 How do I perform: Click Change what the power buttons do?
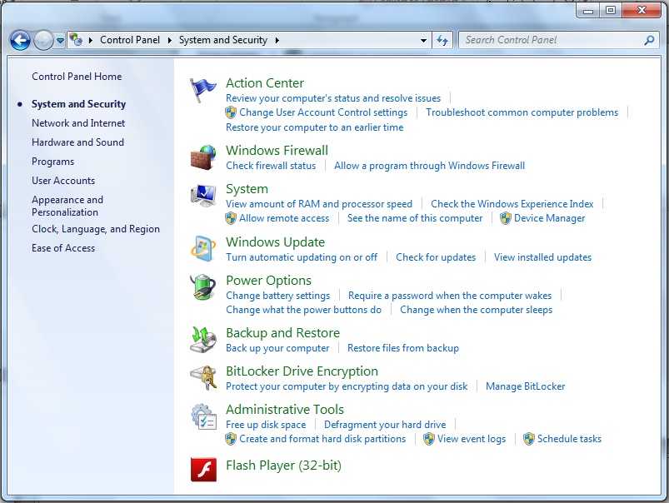[x=304, y=310]
